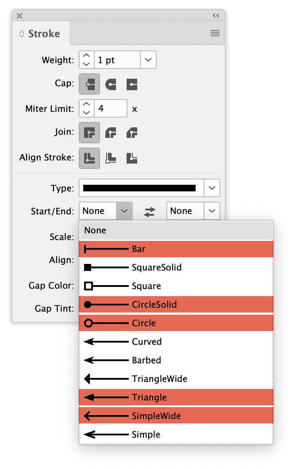Select SquareSolid arrowhead from list
The image size is (293, 469).
pos(157,267)
